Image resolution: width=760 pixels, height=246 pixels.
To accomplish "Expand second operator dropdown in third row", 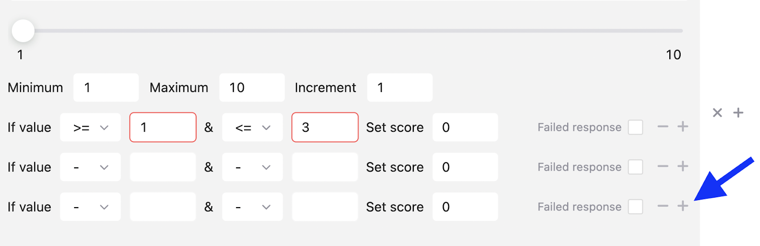I will [252, 207].
